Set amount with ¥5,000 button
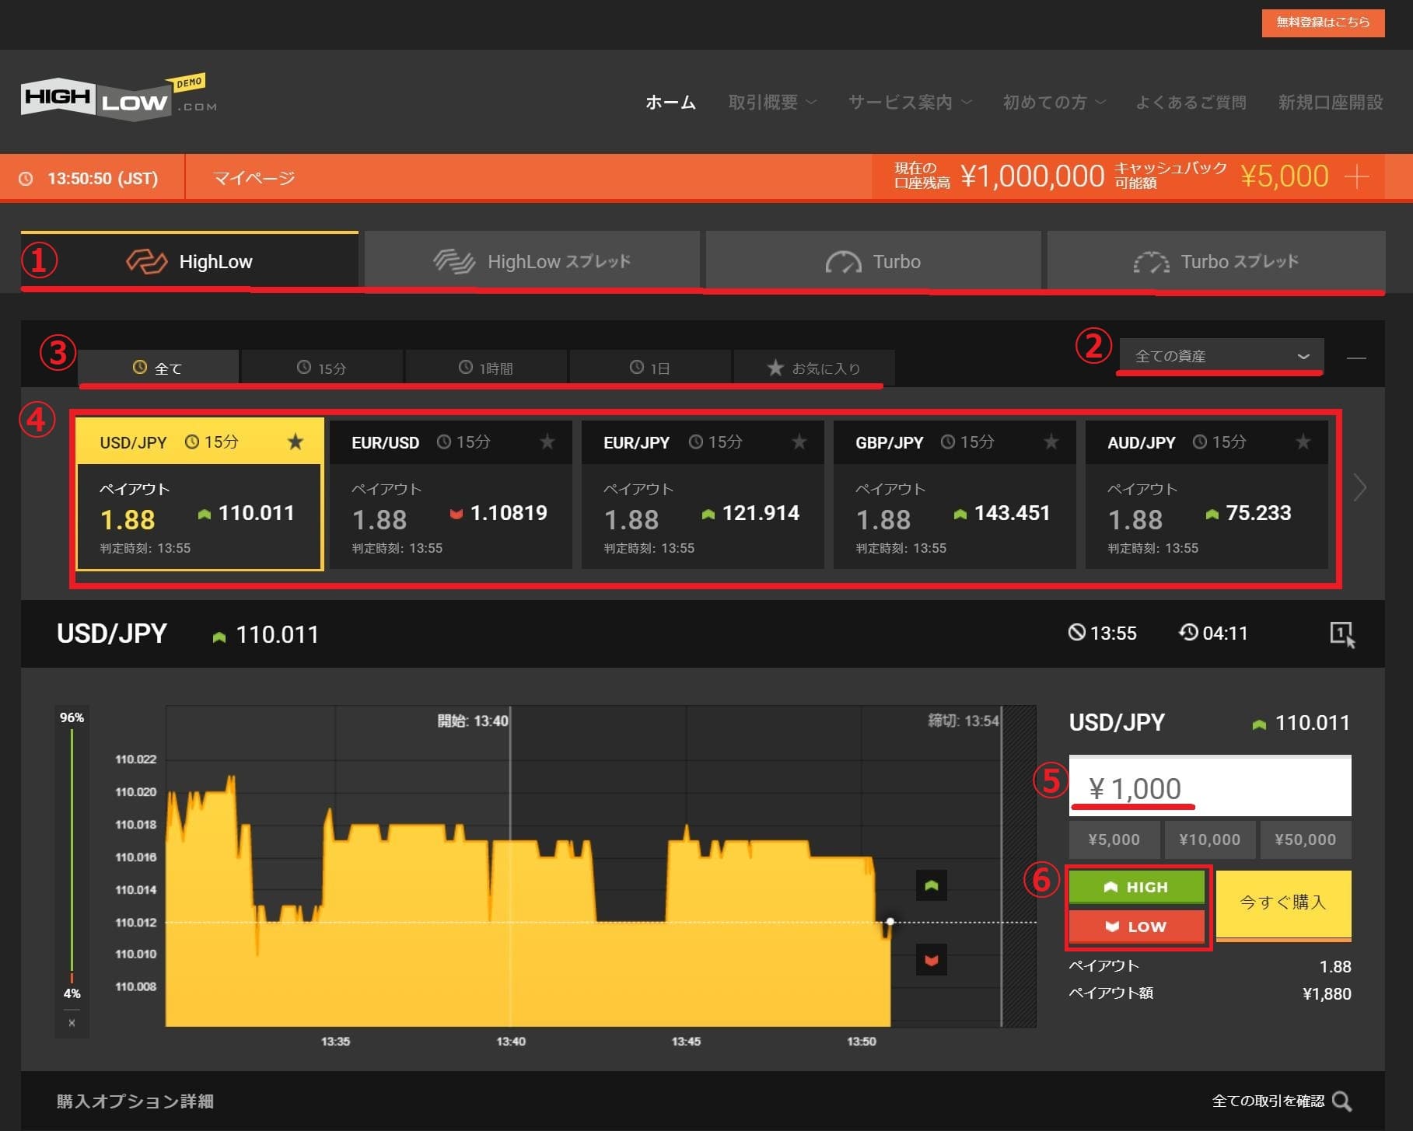The width and height of the screenshot is (1413, 1131). point(1114,840)
